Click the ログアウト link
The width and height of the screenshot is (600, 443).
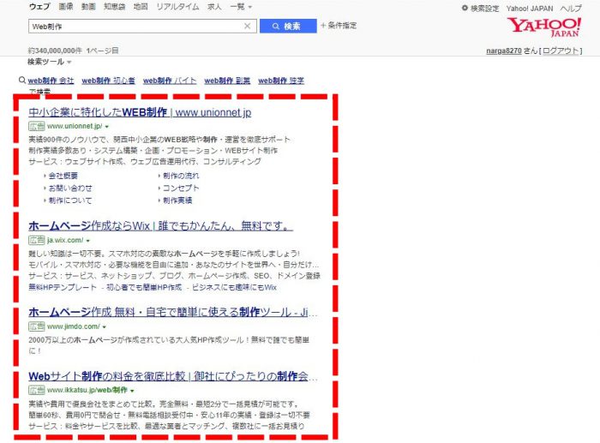pyautogui.click(x=561, y=51)
